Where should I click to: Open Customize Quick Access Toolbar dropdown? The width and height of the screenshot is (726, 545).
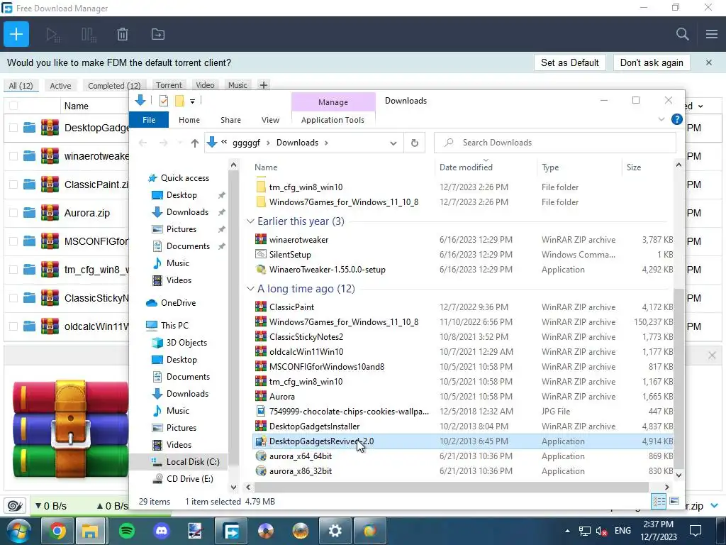(x=192, y=101)
